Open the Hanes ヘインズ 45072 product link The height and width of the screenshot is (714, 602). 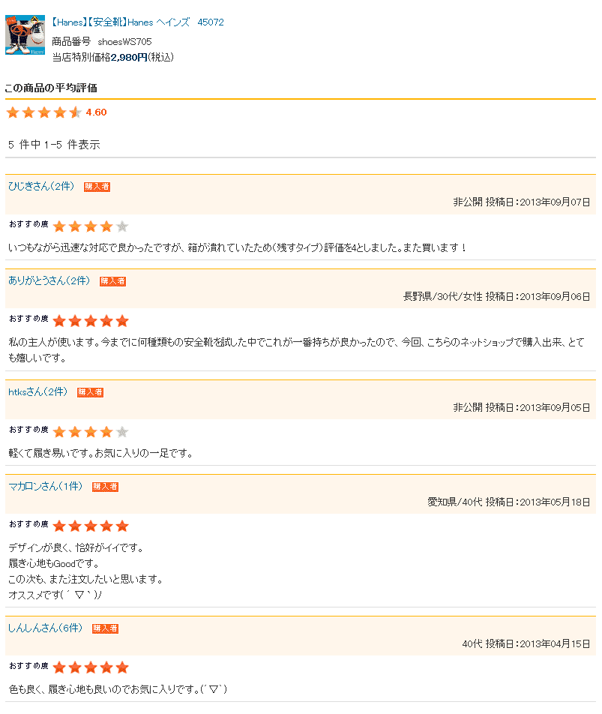pos(137,22)
